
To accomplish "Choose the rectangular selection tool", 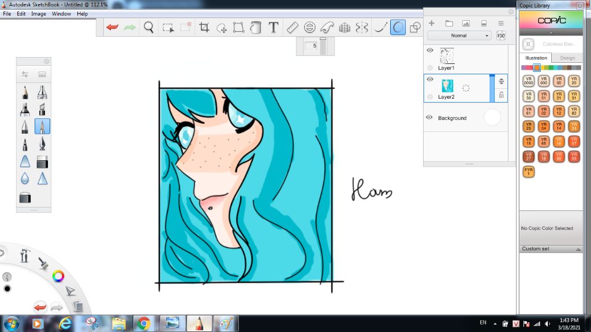I will tap(168, 28).
